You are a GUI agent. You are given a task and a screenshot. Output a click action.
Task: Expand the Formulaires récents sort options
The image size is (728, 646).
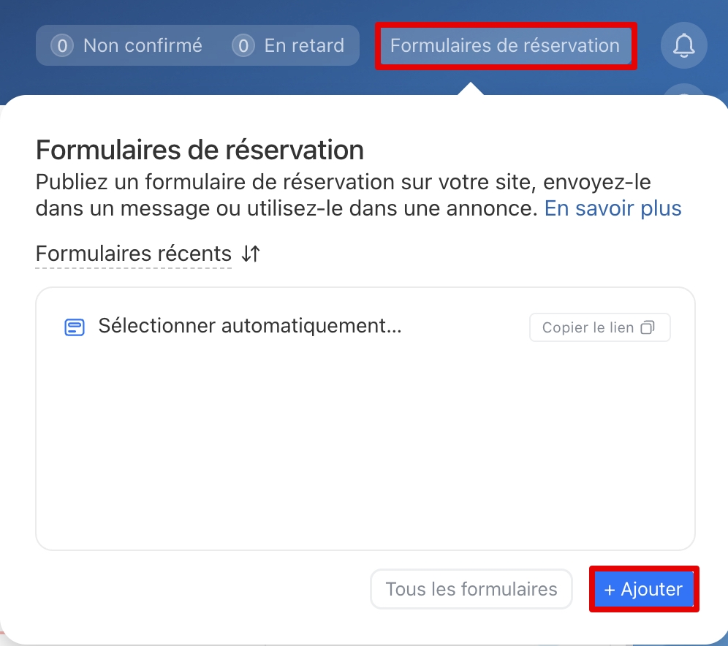pos(133,254)
